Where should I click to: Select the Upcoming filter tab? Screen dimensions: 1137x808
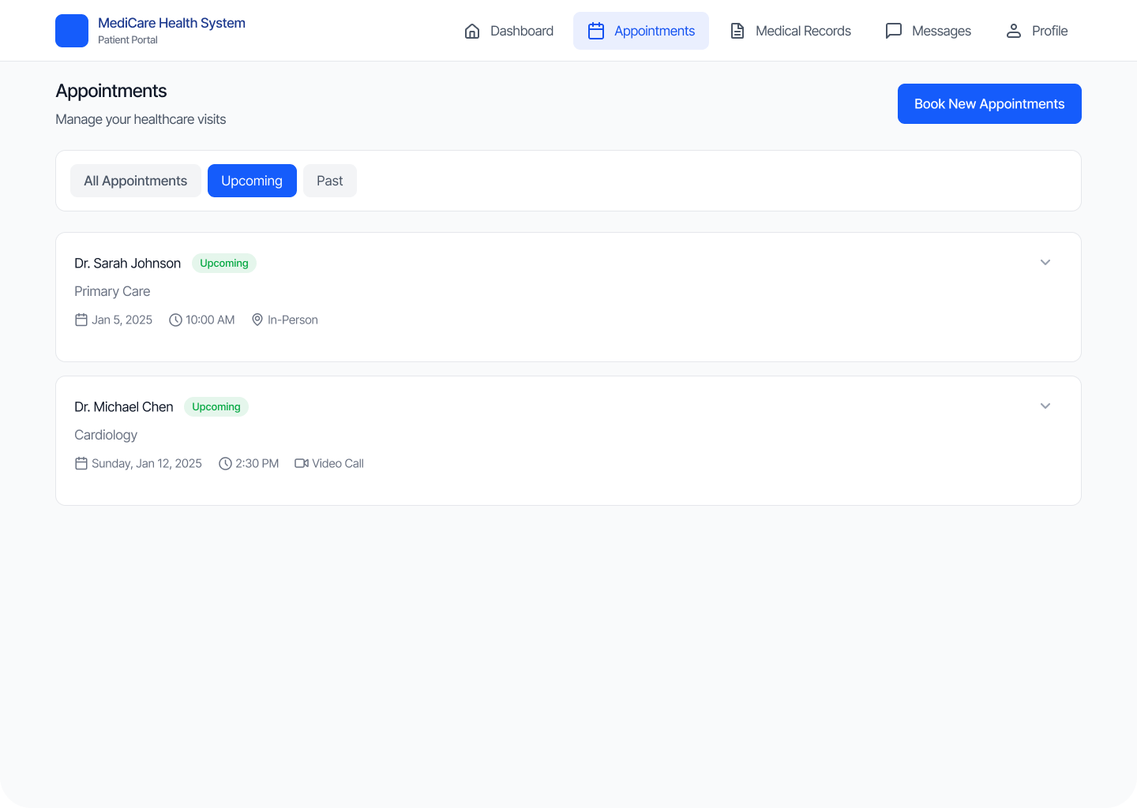[x=252, y=181]
